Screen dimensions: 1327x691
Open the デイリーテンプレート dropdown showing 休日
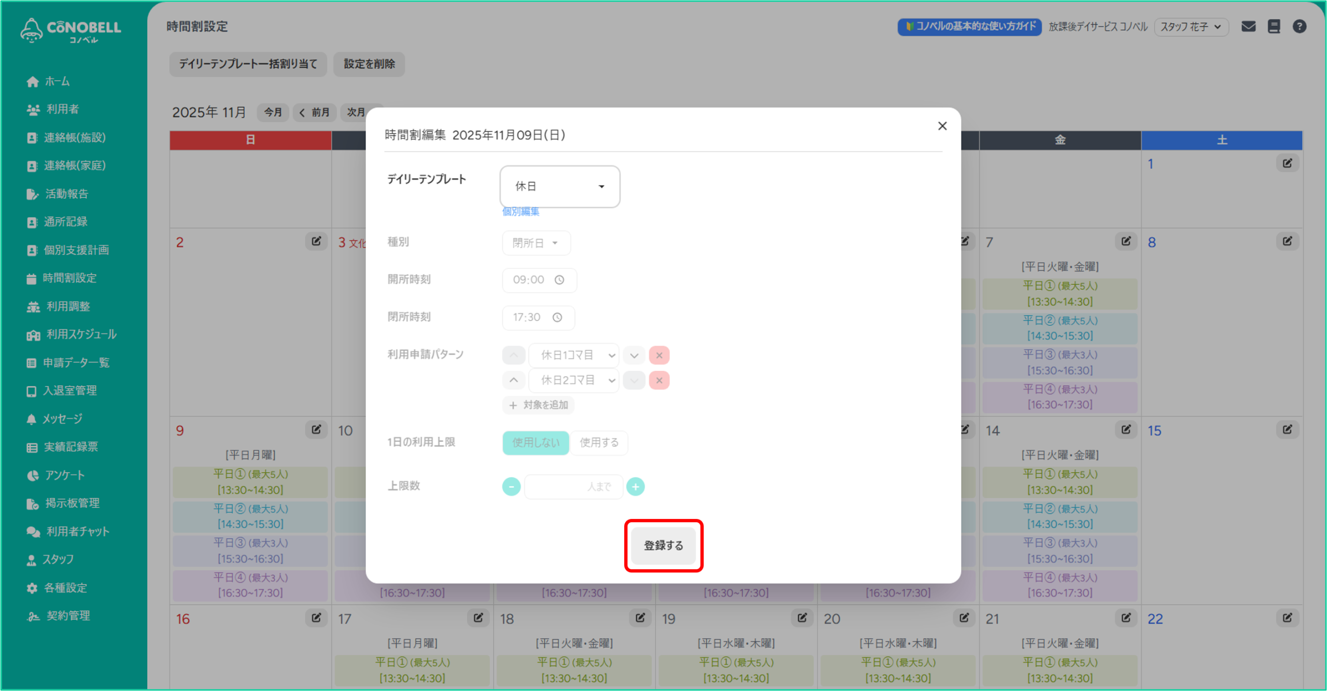[x=559, y=186]
